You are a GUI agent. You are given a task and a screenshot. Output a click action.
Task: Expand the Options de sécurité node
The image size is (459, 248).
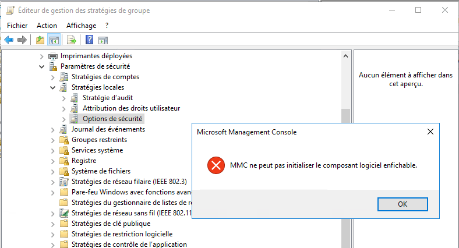pyautogui.click(x=64, y=119)
